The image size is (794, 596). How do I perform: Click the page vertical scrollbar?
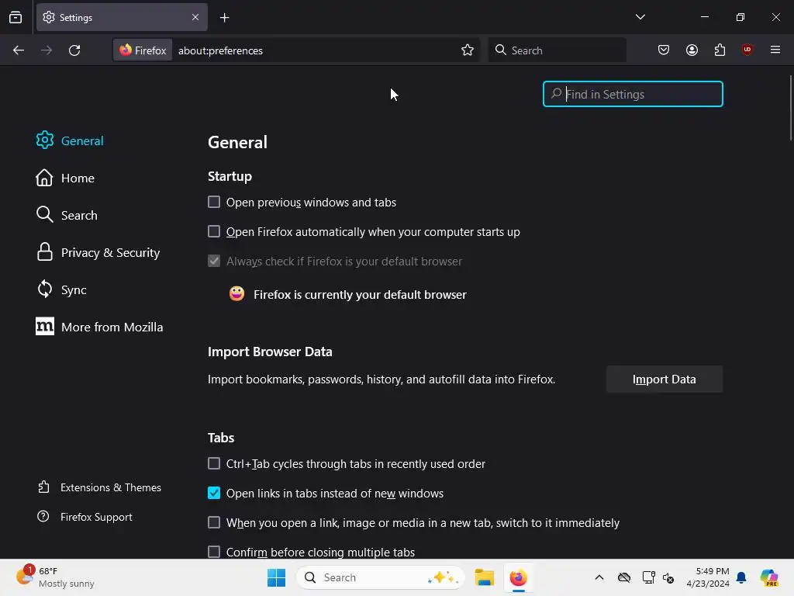790,107
